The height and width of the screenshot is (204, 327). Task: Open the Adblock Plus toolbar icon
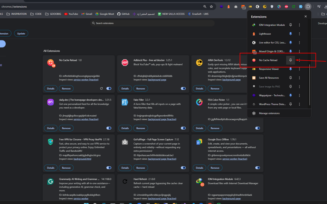[x=286, y=7]
